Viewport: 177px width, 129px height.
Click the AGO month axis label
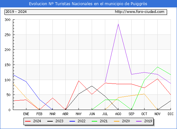pos(118,114)
